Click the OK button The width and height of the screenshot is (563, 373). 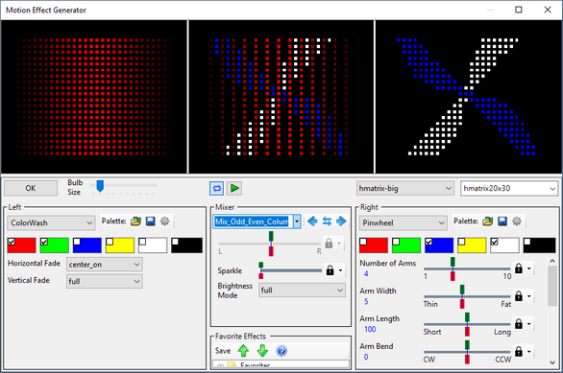(31, 188)
